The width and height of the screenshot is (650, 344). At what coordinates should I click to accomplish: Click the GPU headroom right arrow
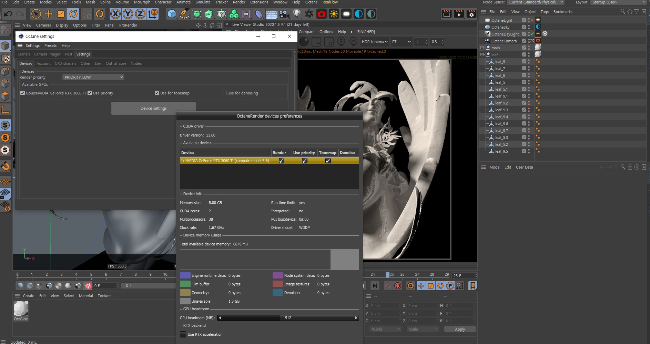click(356, 318)
